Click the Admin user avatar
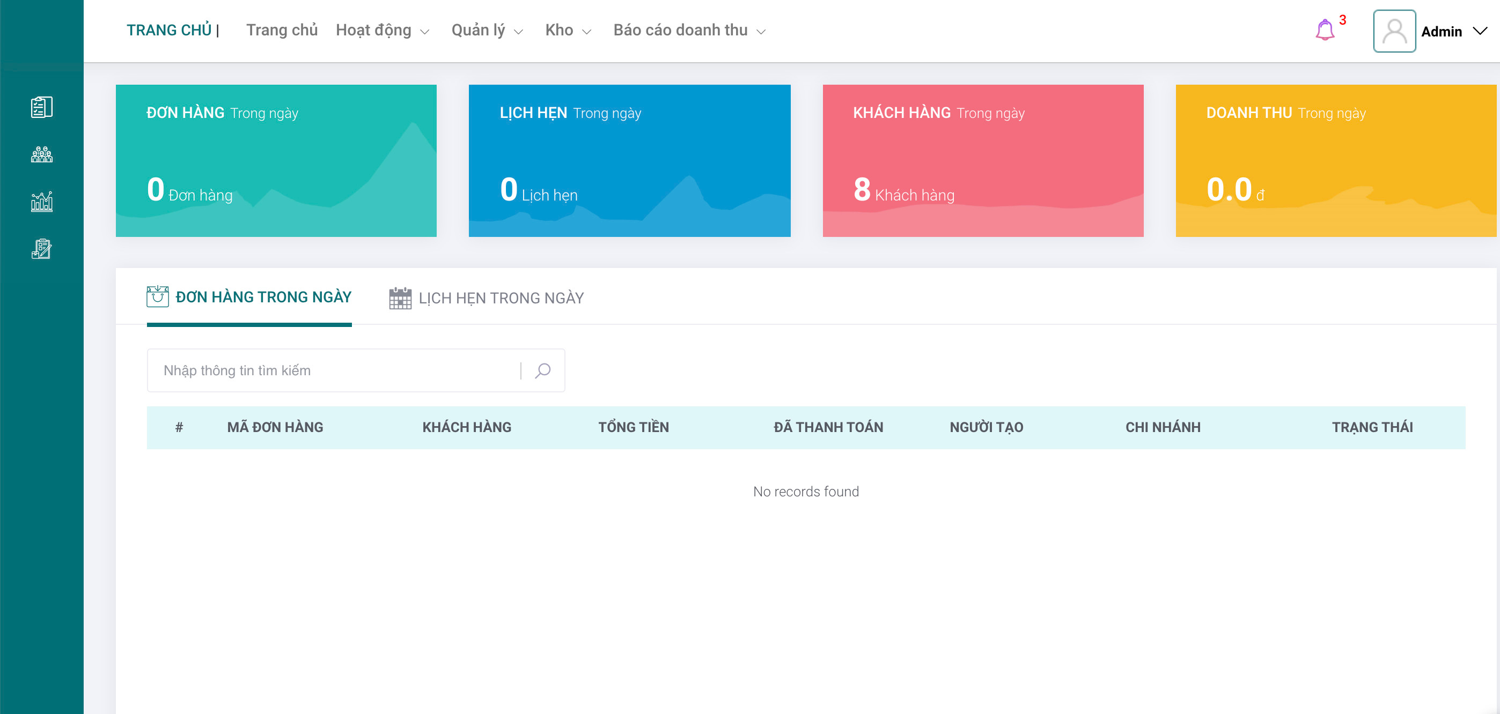1500x714 pixels. [x=1394, y=31]
